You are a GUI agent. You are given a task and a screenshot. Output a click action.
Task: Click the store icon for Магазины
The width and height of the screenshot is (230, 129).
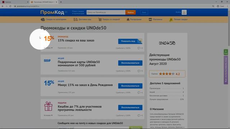pos(150,19)
